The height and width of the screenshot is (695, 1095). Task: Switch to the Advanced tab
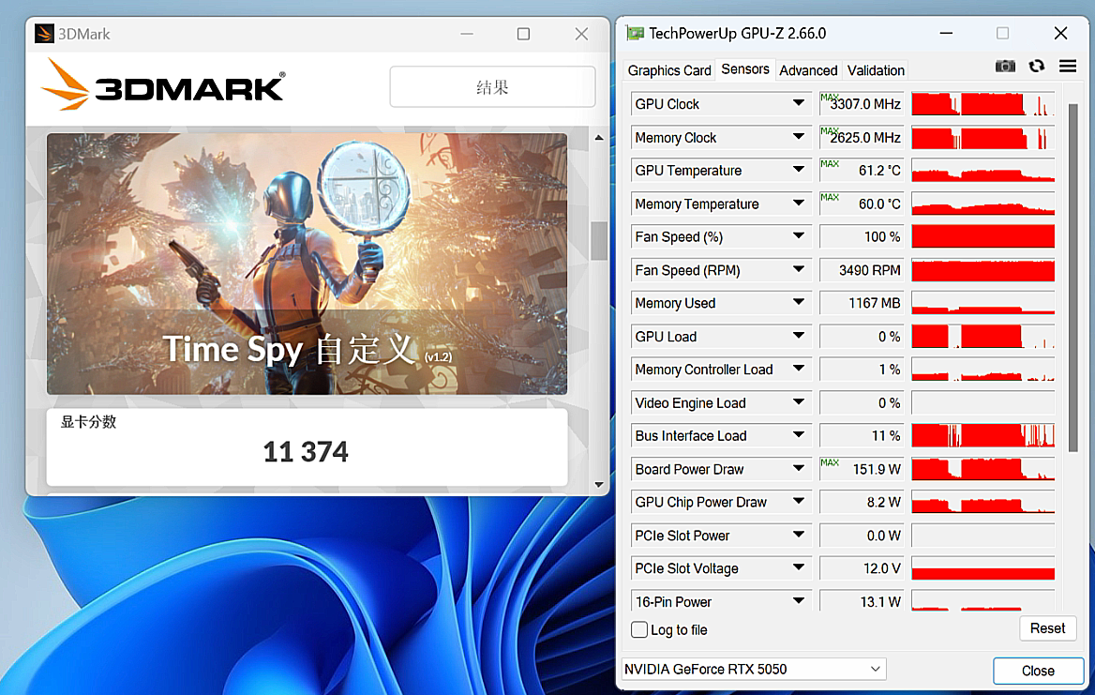tap(808, 70)
